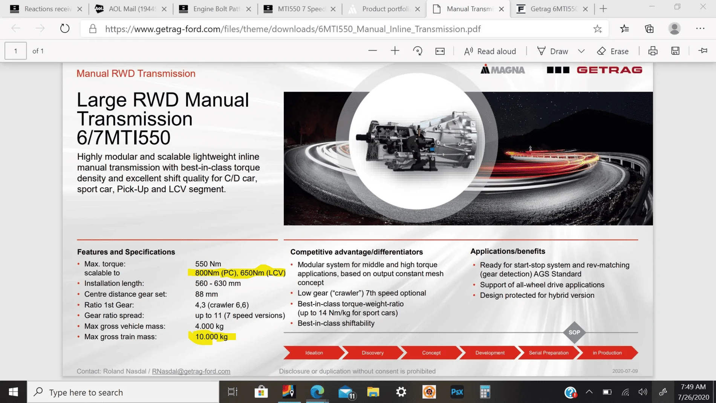
Task: Open Microsoft Store from taskbar
Action: coord(261,392)
